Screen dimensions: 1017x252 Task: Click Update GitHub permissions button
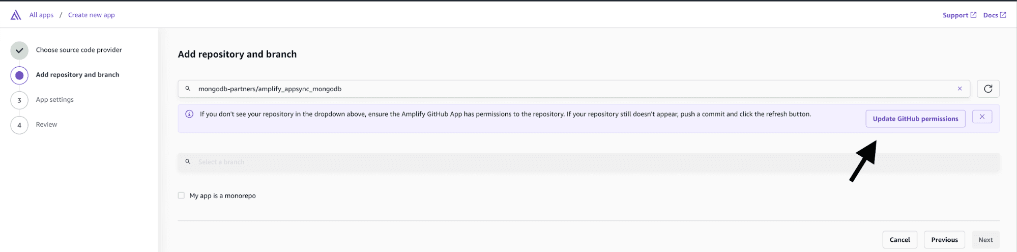point(915,119)
